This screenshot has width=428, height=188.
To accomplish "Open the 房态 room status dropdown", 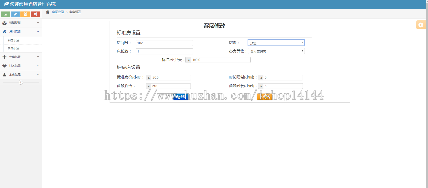I will click(x=276, y=43).
